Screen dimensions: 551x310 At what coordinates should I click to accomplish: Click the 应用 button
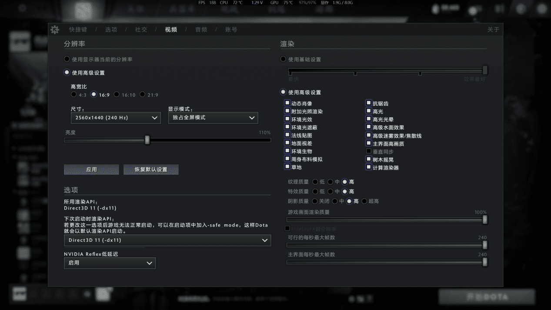point(91,170)
